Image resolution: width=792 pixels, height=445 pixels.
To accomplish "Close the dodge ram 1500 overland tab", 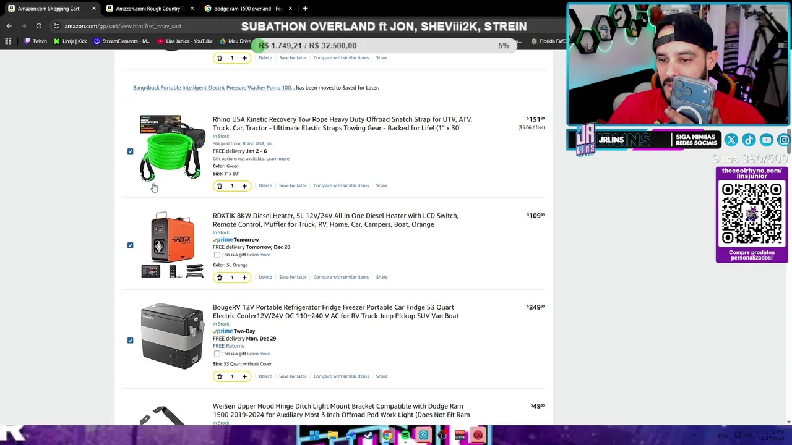I will pos(290,9).
